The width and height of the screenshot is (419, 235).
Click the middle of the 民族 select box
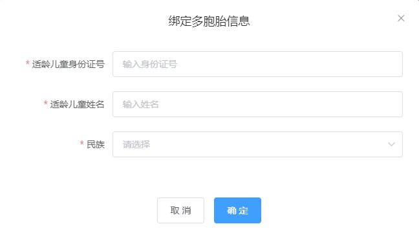(257, 144)
